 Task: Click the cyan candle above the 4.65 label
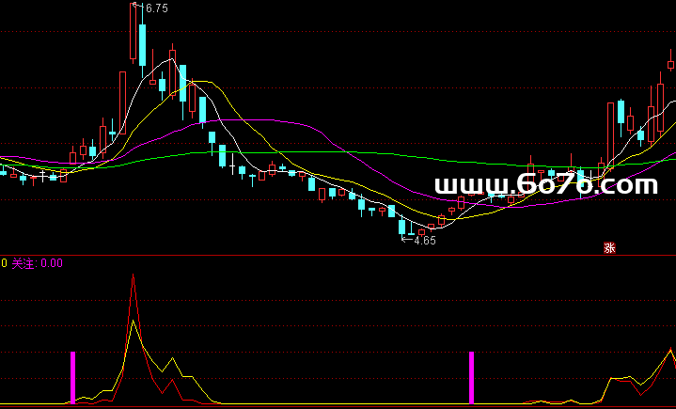coord(402,227)
